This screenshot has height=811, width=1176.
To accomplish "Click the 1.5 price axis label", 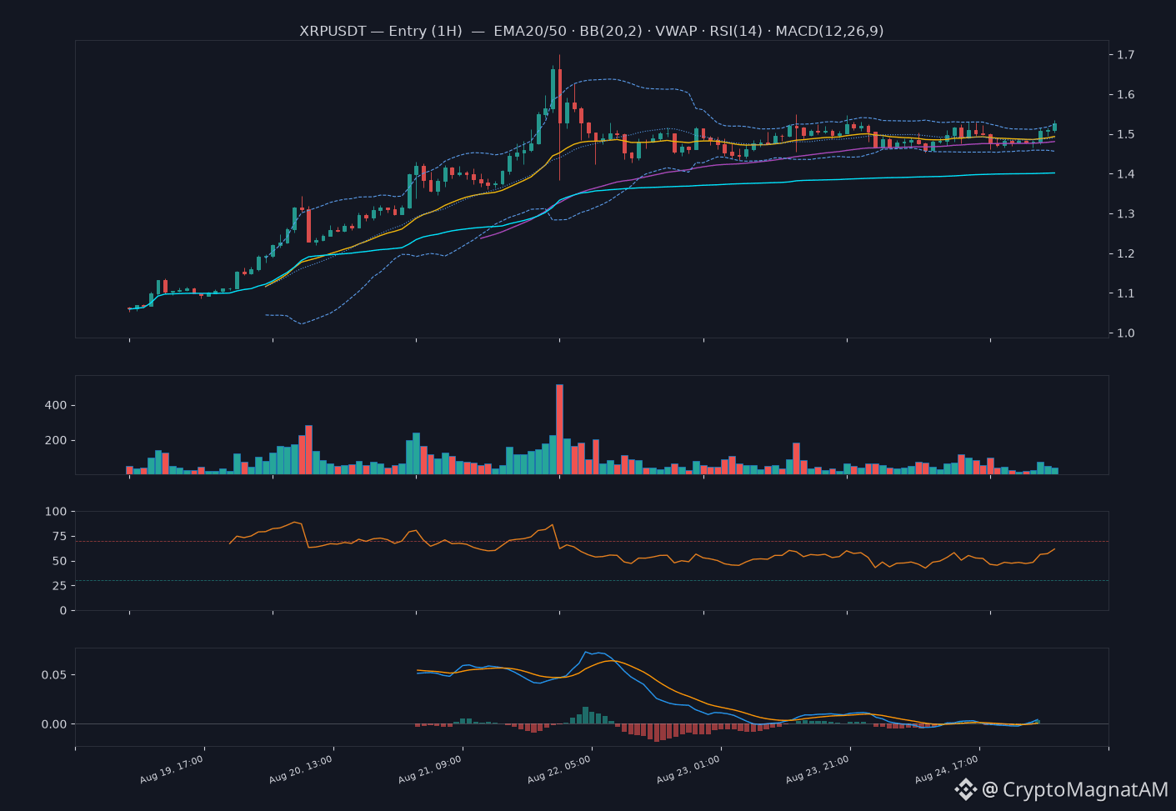I will [x=1125, y=134].
